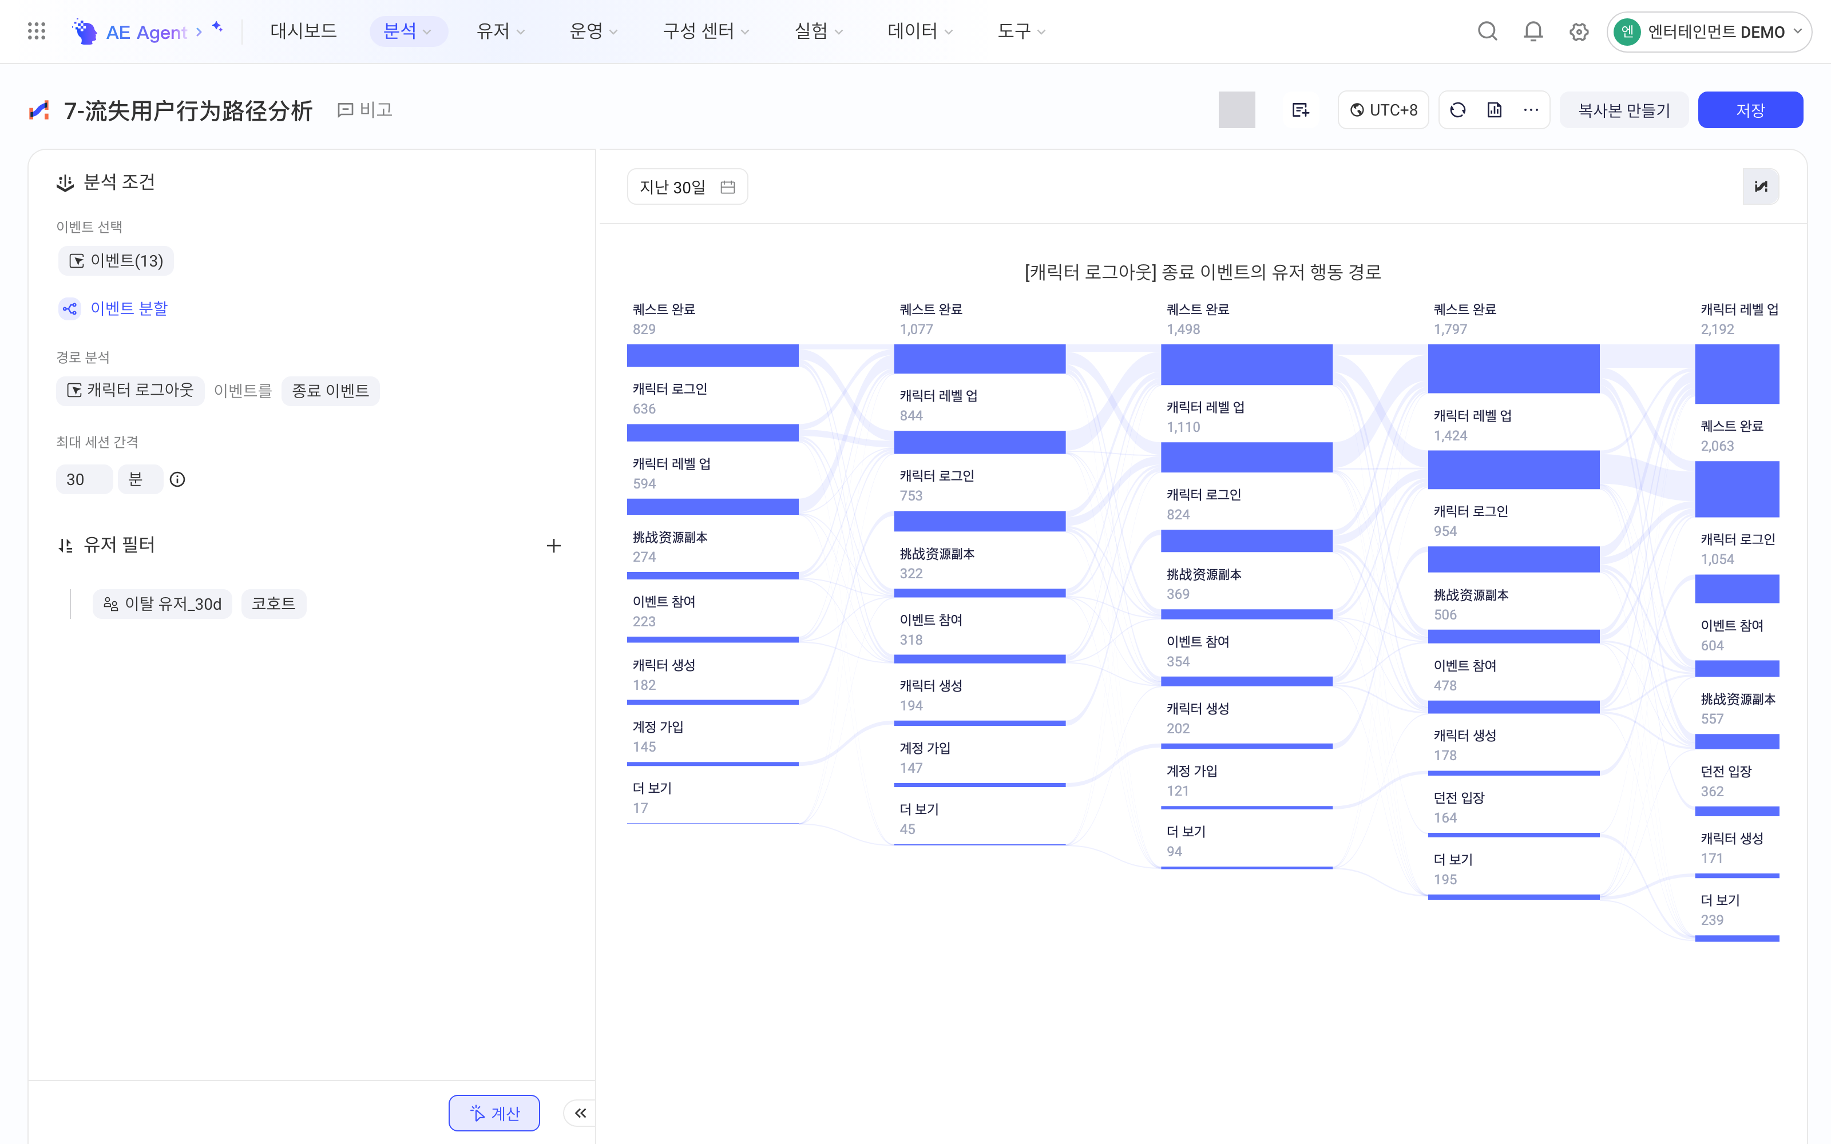Add a user filter with plus icon
This screenshot has height=1144, width=1831.
click(x=554, y=546)
